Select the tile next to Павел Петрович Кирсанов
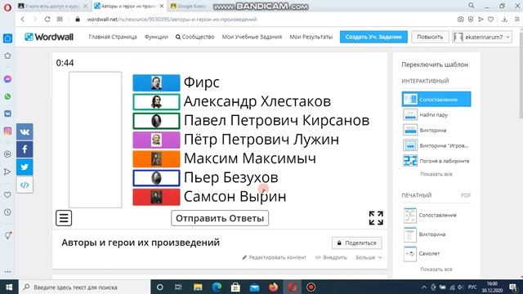 (156, 121)
